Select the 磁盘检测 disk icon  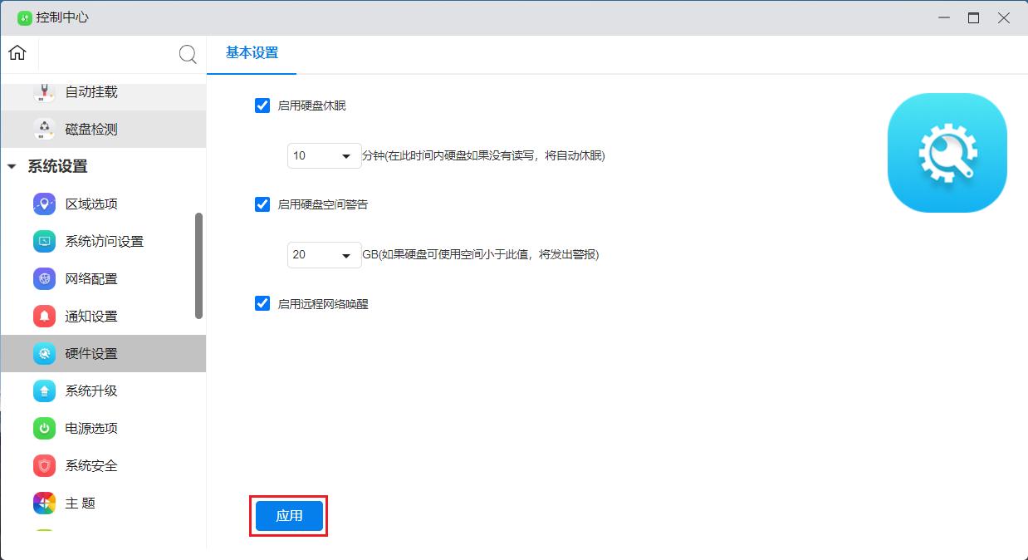(x=44, y=129)
